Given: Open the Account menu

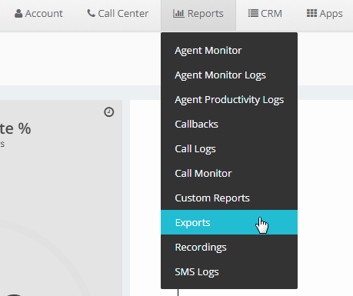Looking at the screenshot, I should click(38, 14).
